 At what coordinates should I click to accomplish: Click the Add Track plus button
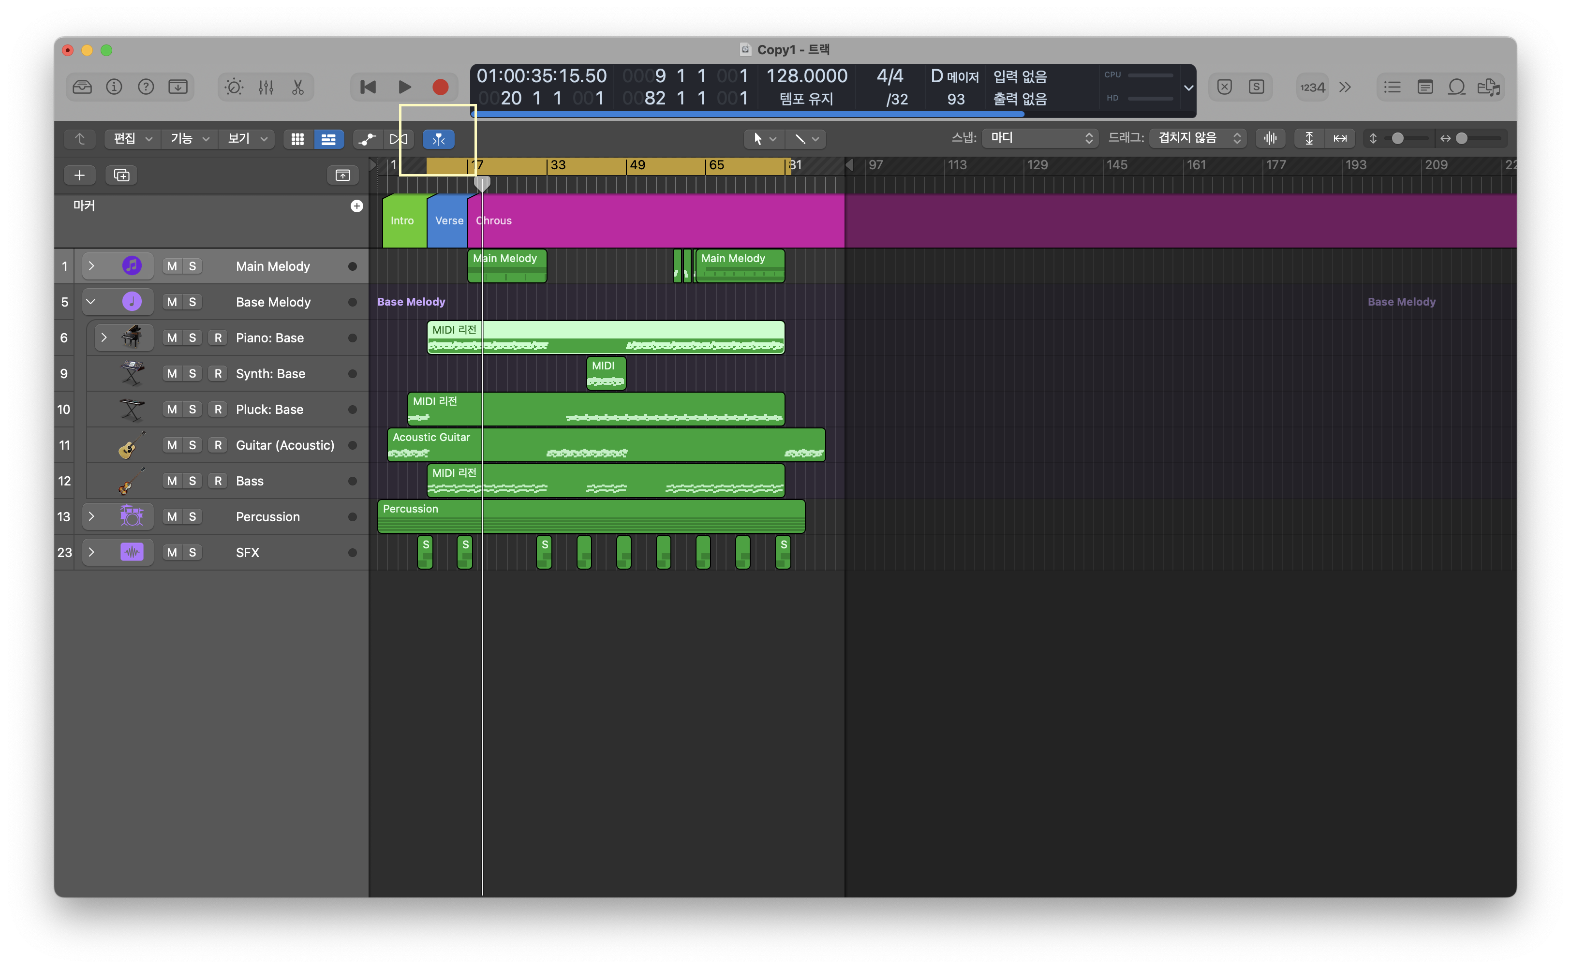pos(79,175)
